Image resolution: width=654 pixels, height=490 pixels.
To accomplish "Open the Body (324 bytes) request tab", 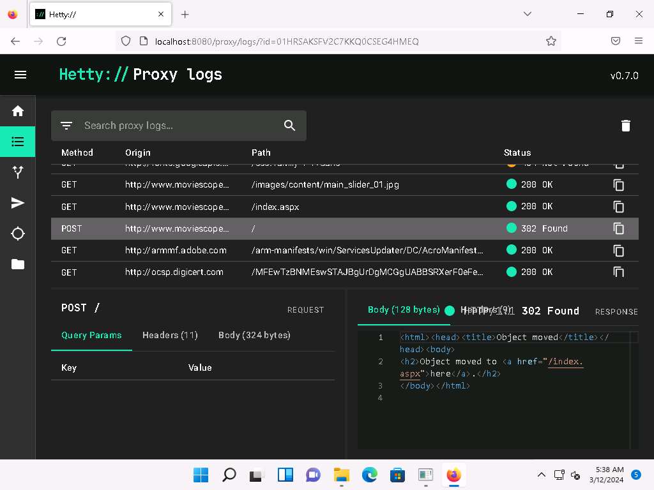I will pyautogui.click(x=254, y=335).
